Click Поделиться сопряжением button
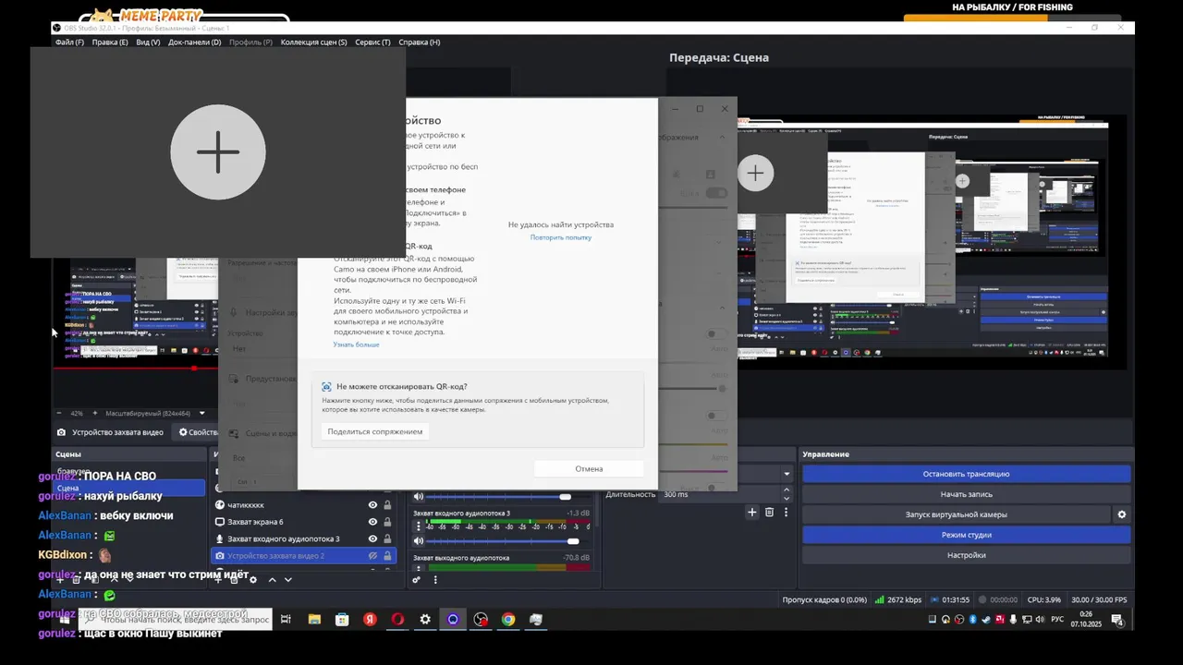The width and height of the screenshot is (1183, 665). coord(375,431)
